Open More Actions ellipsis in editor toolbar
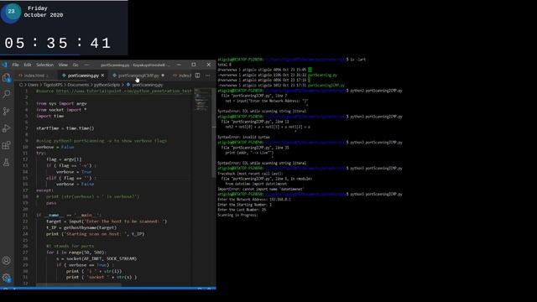Image resolution: width=537 pixels, height=302 pixels. [x=208, y=75]
